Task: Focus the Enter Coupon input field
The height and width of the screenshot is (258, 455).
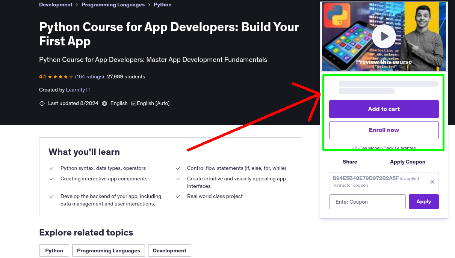Action: click(367, 202)
